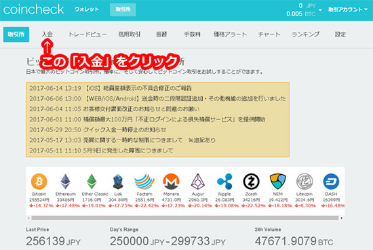This screenshot has height=250, width=373.
Task: Select the Litecoin silver icon
Action: (305, 182)
